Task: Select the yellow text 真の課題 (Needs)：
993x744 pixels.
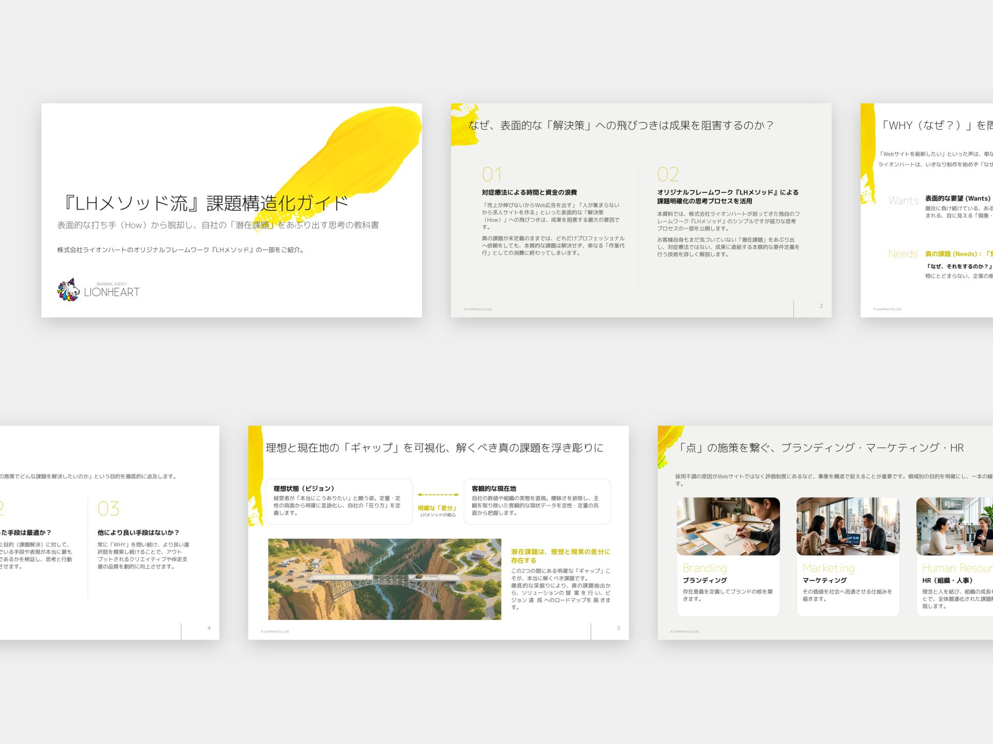Action: tap(953, 254)
